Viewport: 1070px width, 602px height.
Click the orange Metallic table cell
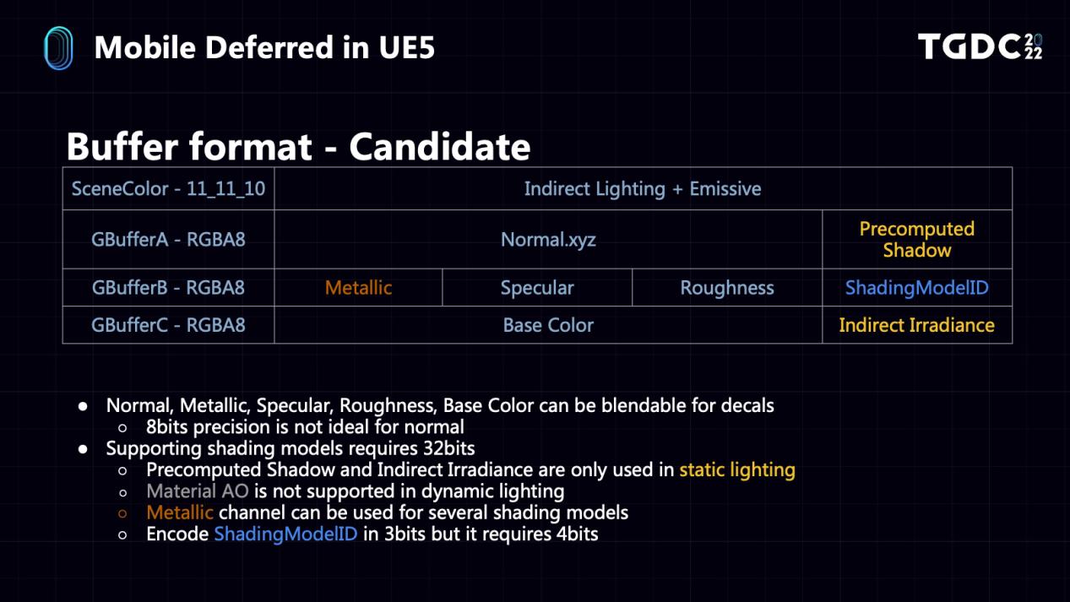[x=359, y=287]
